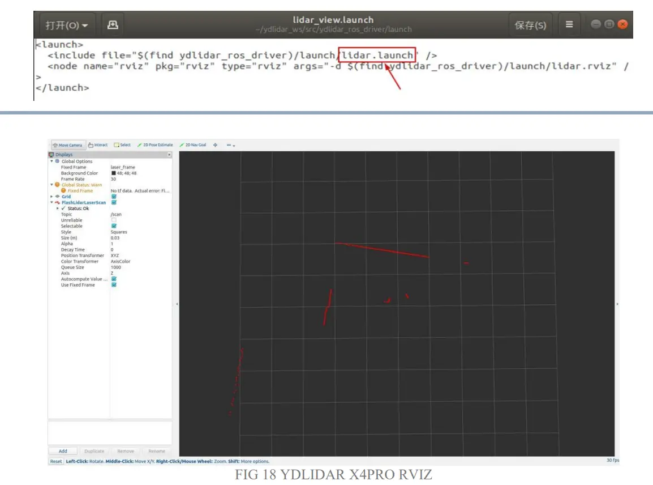Click the FlashLidarLaserScan display icon
653x485 pixels.
coord(57,202)
